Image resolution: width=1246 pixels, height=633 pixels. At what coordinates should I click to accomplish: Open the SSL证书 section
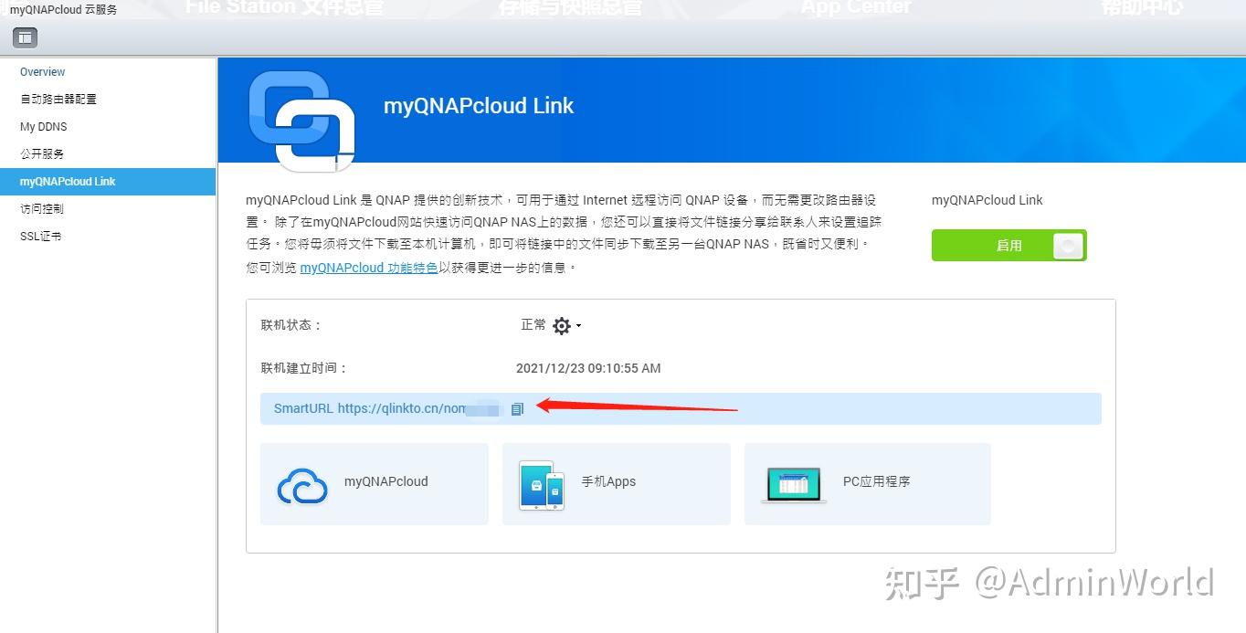(39, 236)
